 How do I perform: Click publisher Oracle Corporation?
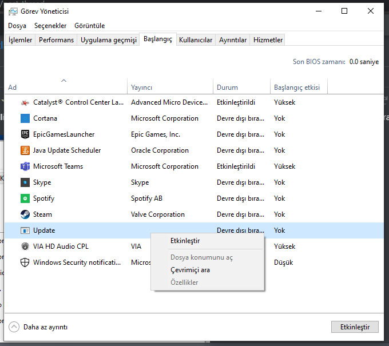[160, 150]
